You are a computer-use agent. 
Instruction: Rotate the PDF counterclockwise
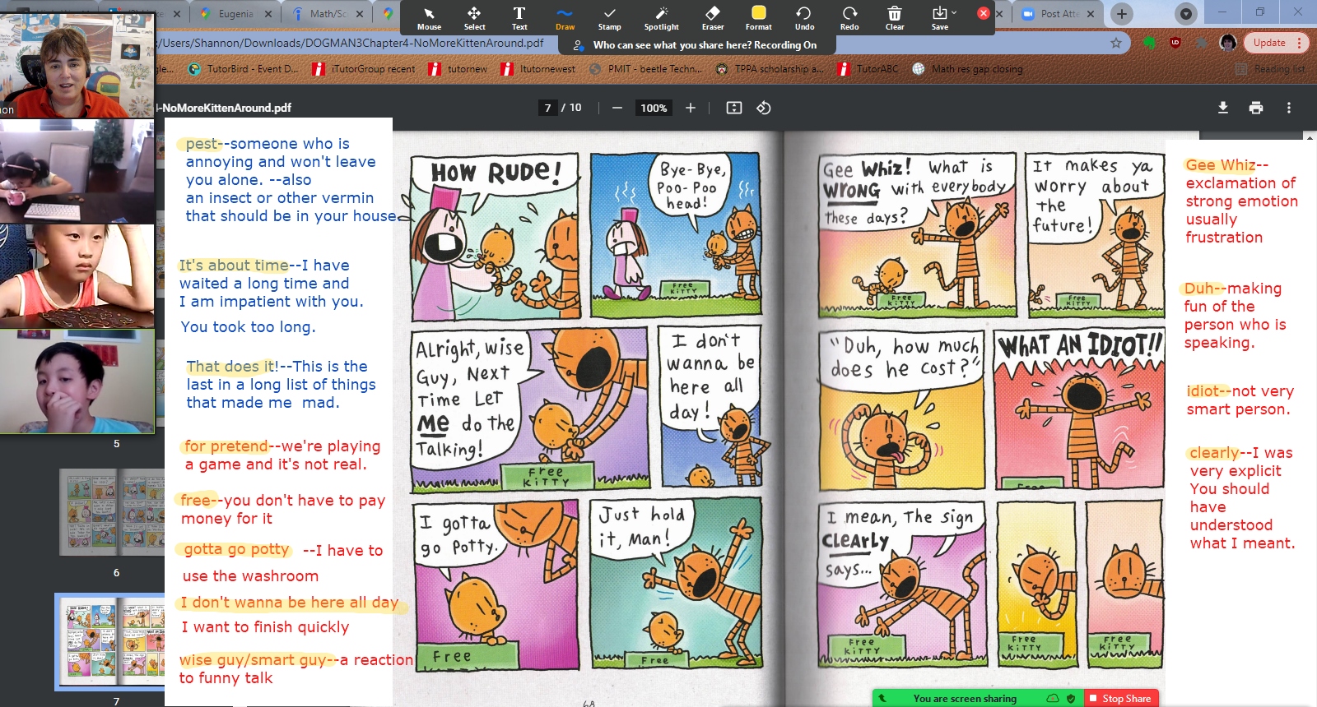tap(764, 108)
